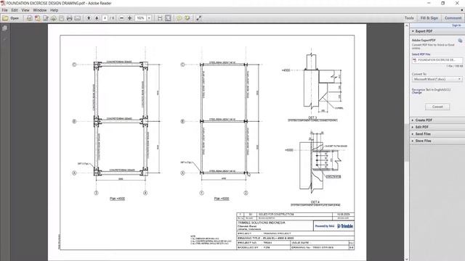Close the Adobe Reader window

(457, 3)
